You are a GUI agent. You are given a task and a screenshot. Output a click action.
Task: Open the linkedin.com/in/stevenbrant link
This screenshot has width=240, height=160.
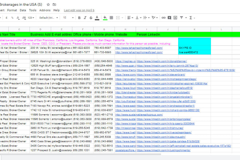click(161, 75)
